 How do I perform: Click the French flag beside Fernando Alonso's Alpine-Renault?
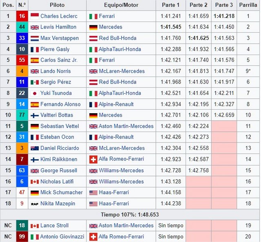click(x=93, y=104)
